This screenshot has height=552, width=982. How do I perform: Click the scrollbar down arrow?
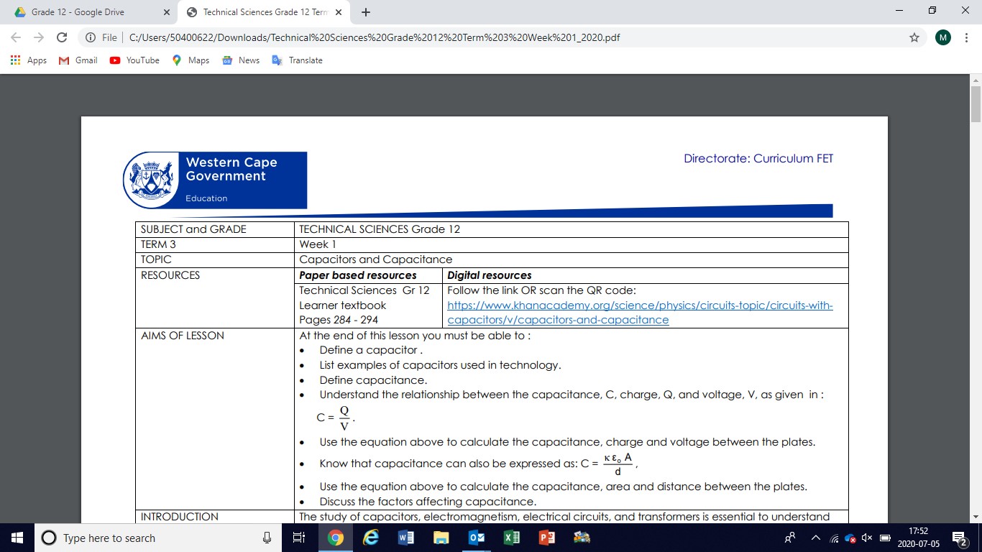[x=976, y=516]
